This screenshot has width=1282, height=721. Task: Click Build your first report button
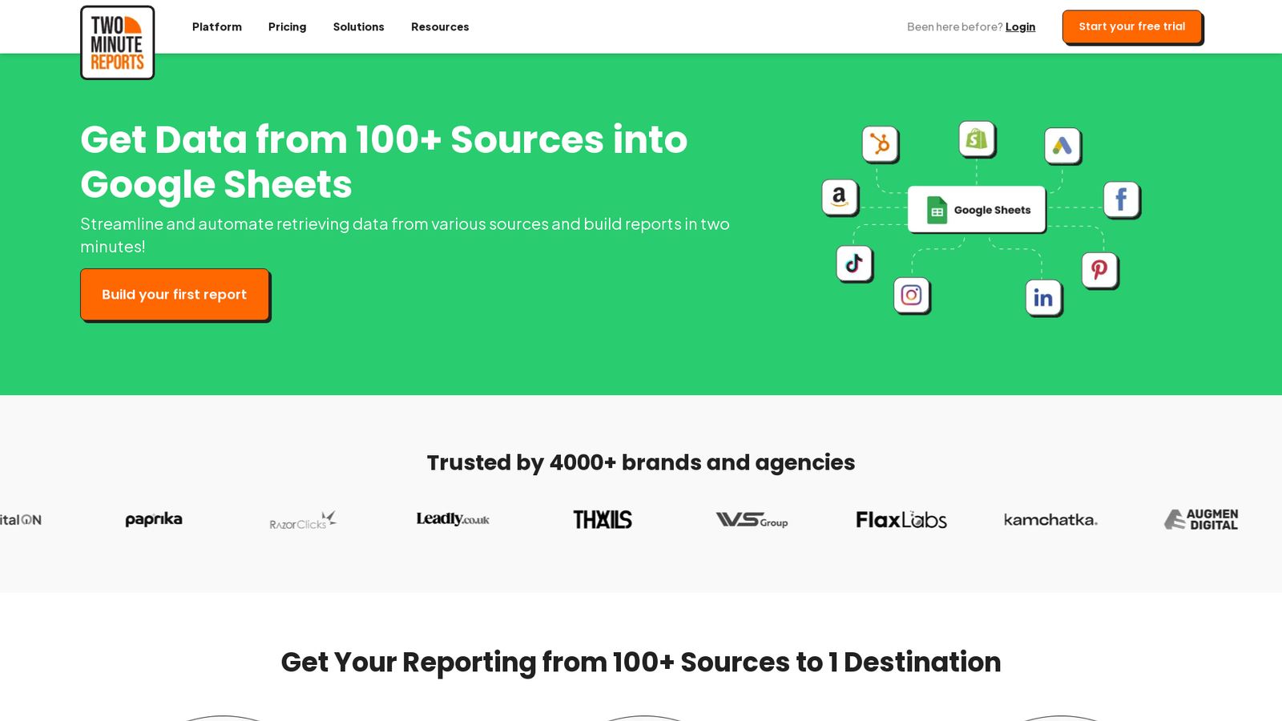(175, 294)
